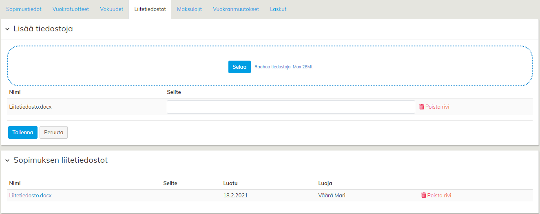Switch to the Vuokranmuutokset tab
Image resolution: width=540 pixels, height=214 pixels.
[236, 9]
